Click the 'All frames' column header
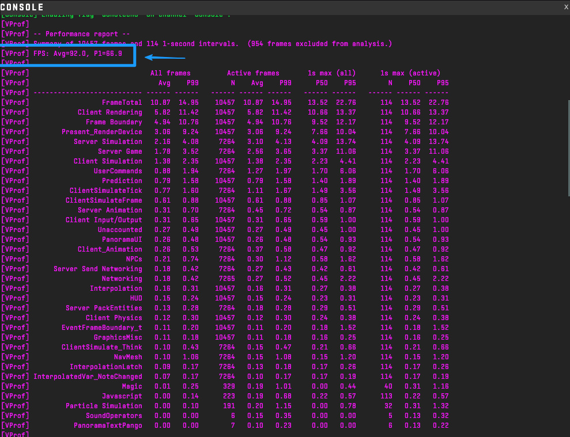 171,73
